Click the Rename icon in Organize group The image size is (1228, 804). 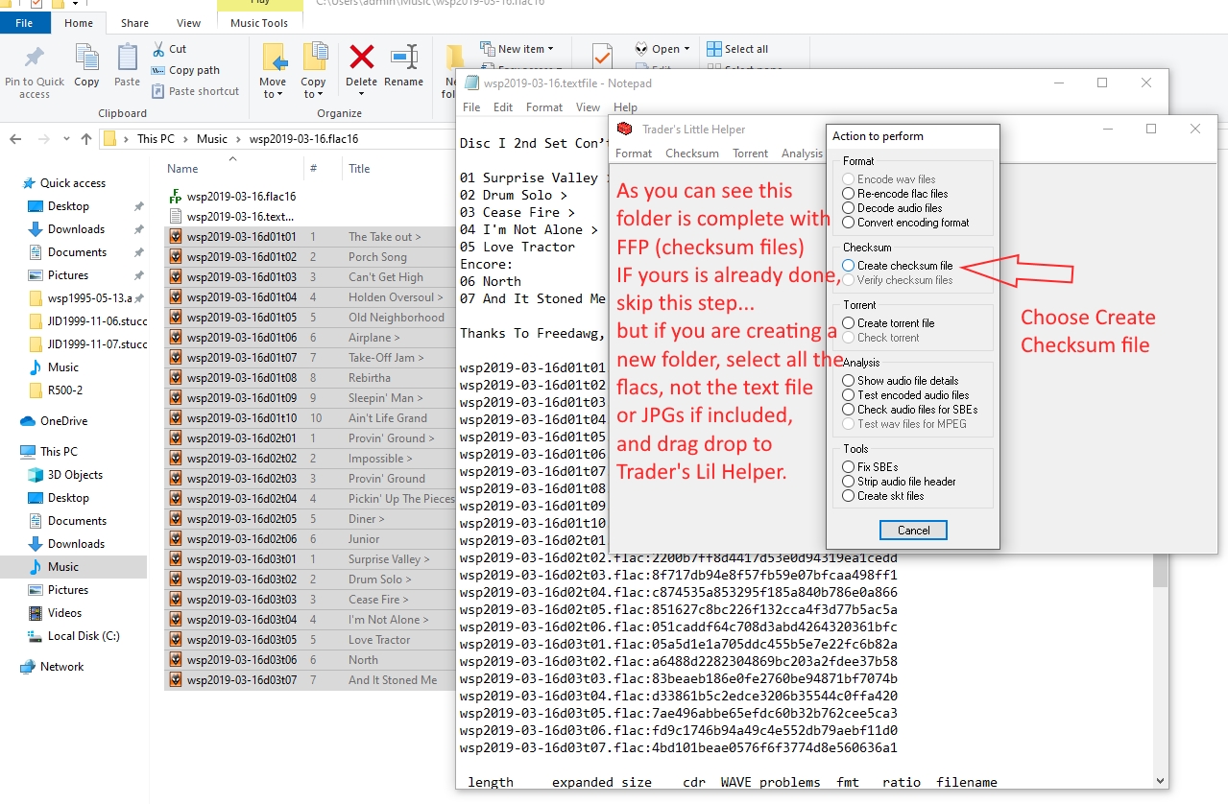(x=403, y=58)
